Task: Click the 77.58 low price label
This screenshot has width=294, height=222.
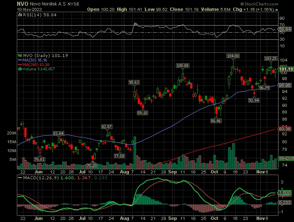Action: coord(119,156)
